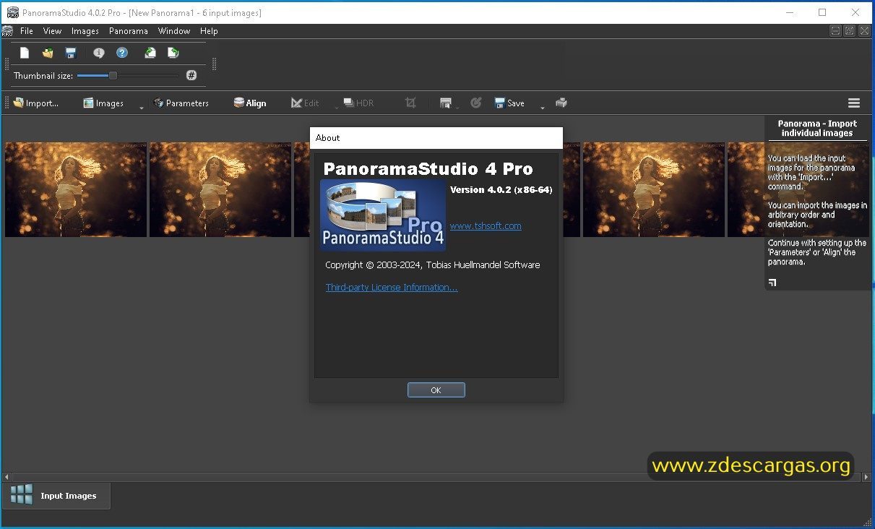Click the 'PanoramaStudio 4 Pro' dialog heading
The height and width of the screenshot is (529, 875).
428,169
